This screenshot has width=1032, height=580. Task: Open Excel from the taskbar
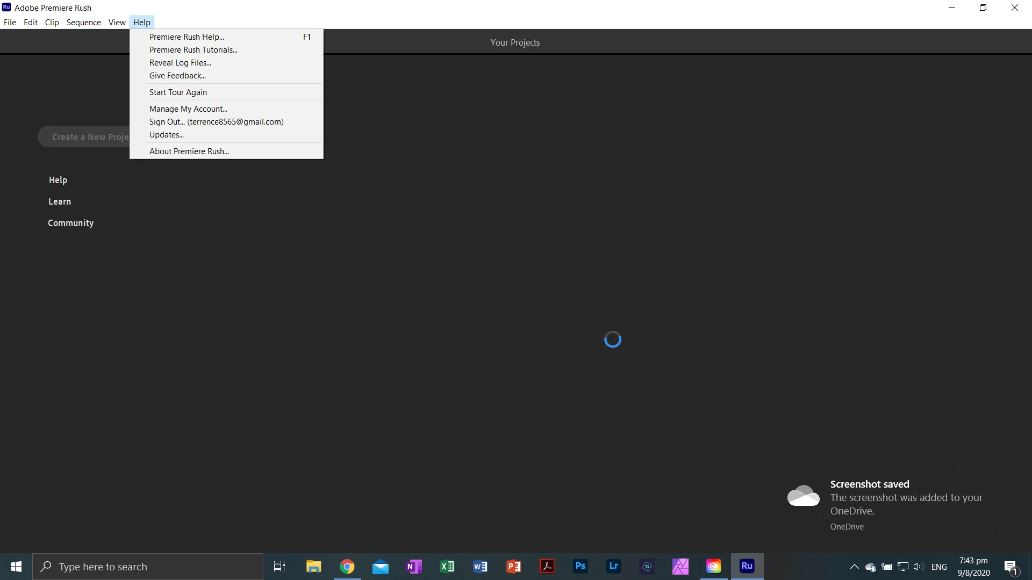point(447,566)
